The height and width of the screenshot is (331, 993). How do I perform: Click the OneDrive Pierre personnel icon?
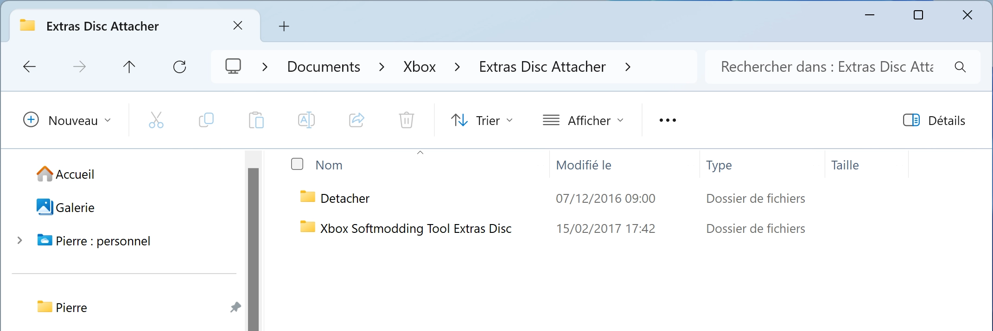coord(45,240)
